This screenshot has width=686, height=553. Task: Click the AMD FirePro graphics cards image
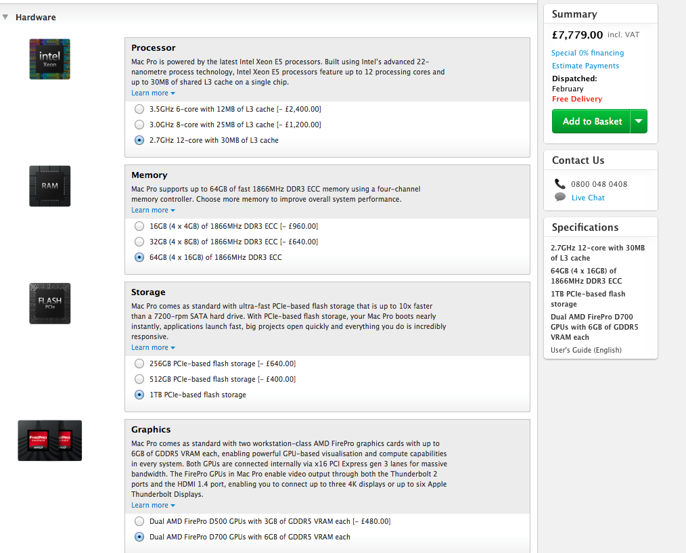pyautogui.click(x=50, y=441)
